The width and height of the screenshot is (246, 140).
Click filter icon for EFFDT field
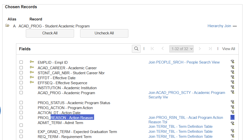pos(232,77)
